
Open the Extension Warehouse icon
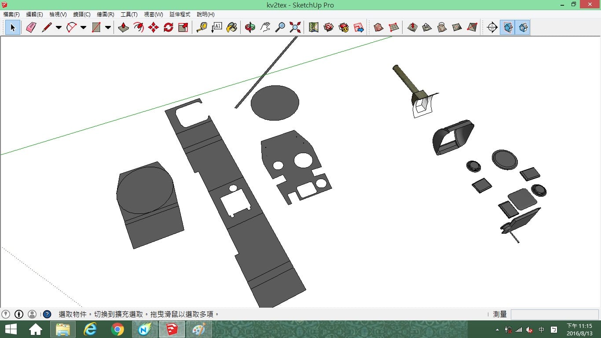[x=344, y=28]
